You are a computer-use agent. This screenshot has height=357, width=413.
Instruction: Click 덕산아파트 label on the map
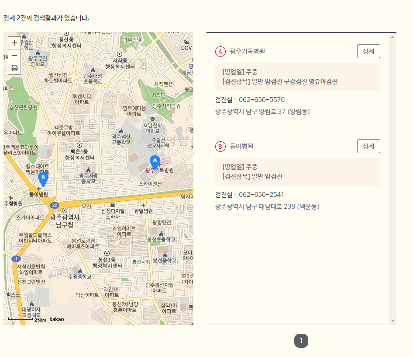(x=87, y=295)
